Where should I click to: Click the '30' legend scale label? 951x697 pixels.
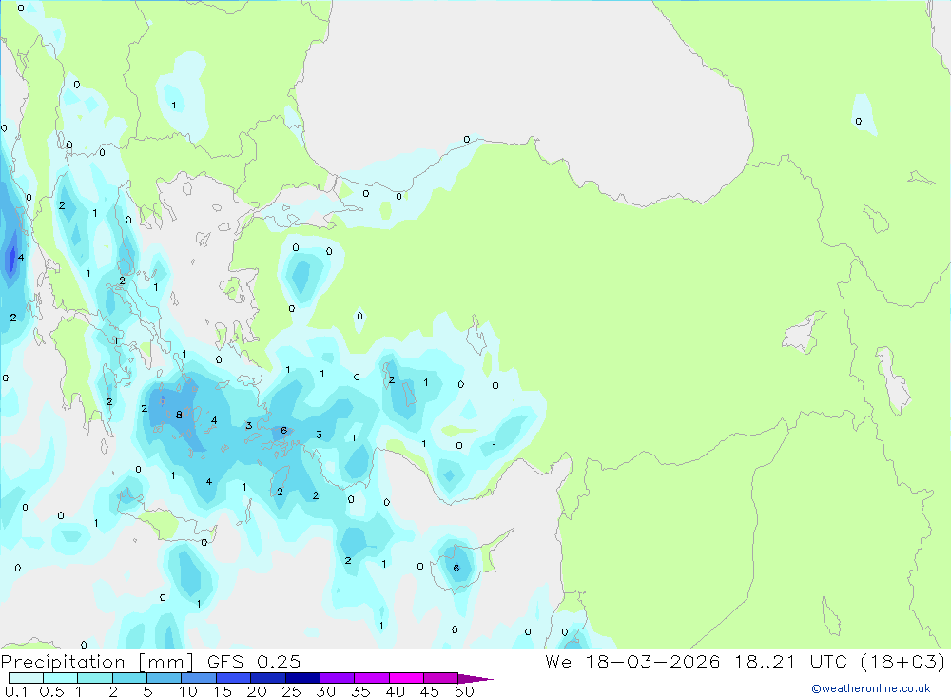pyautogui.click(x=326, y=691)
